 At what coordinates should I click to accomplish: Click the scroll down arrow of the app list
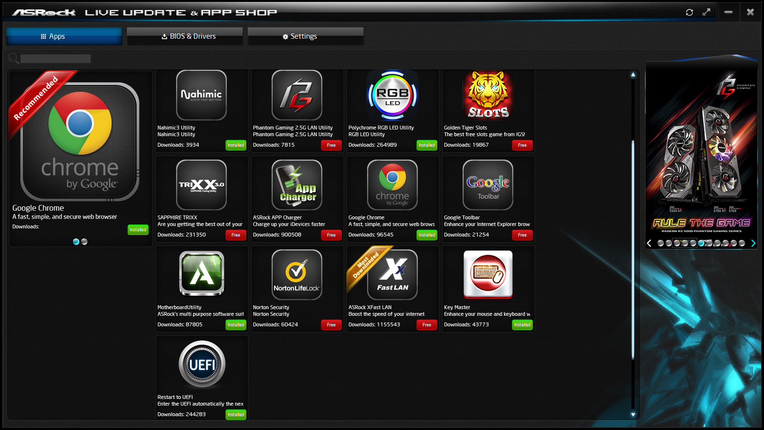tap(633, 415)
